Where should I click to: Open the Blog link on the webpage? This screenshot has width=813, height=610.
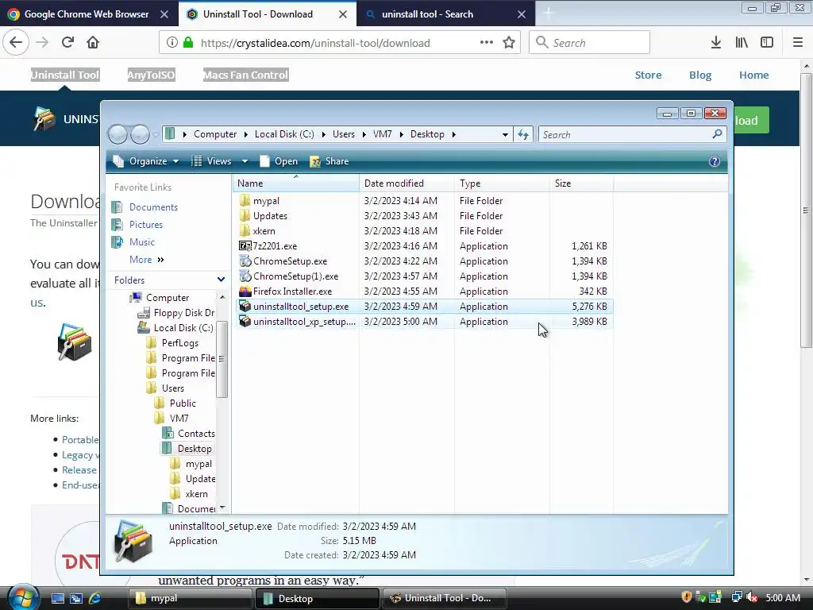coord(700,75)
